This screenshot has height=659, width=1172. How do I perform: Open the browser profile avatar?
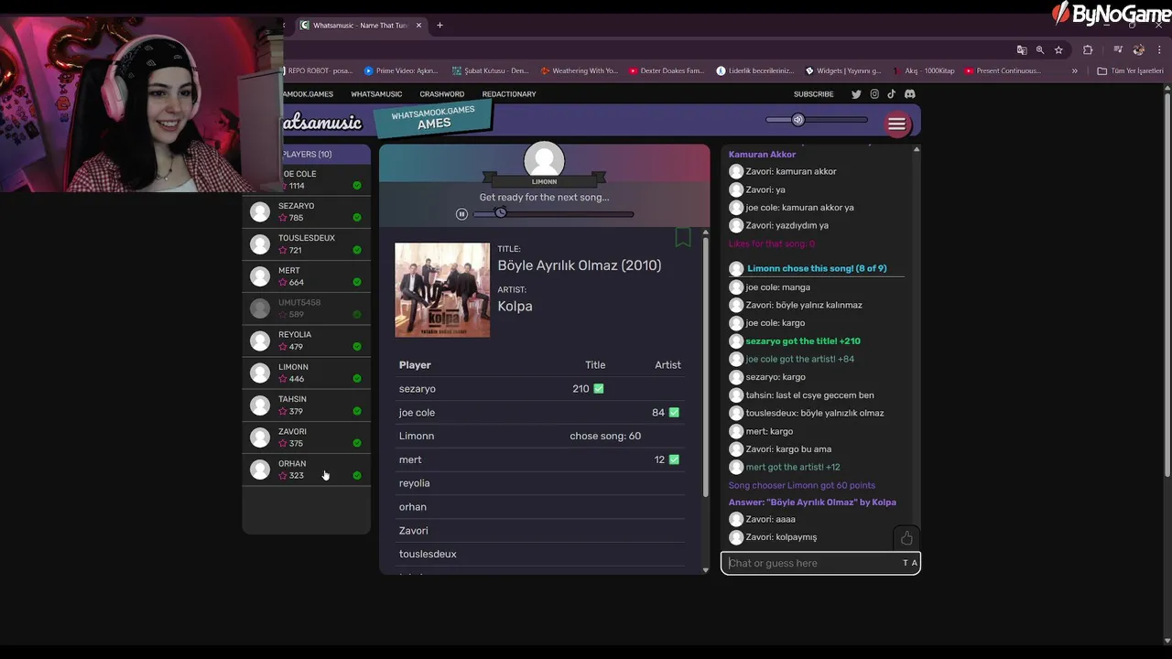pyautogui.click(x=1139, y=50)
